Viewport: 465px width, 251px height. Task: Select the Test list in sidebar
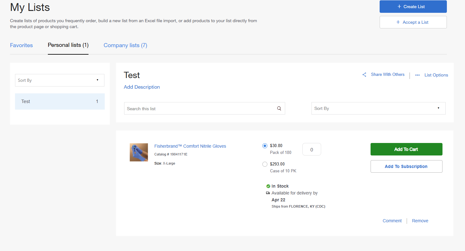tap(60, 101)
